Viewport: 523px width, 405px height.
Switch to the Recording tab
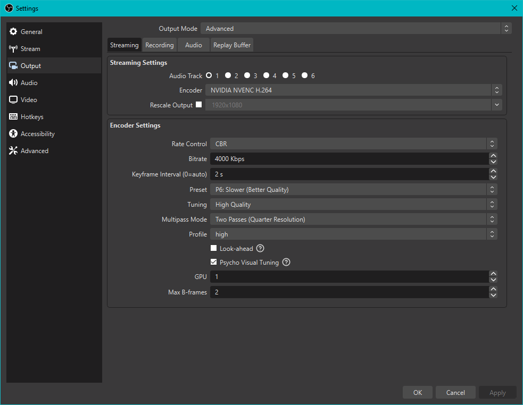coord(160,45)
